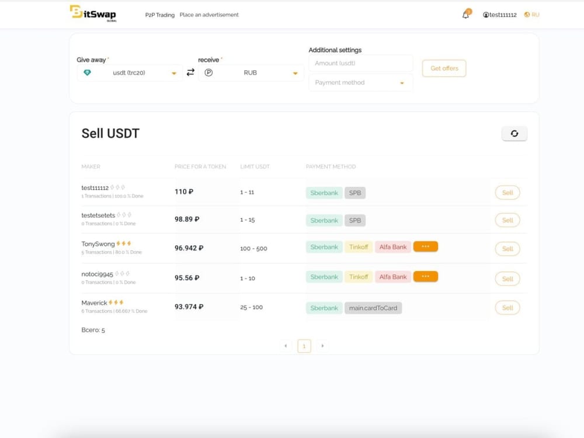This screenshot has height=438, width=584.
Task: Open Place an advertisement page
Action: point(209,15)
